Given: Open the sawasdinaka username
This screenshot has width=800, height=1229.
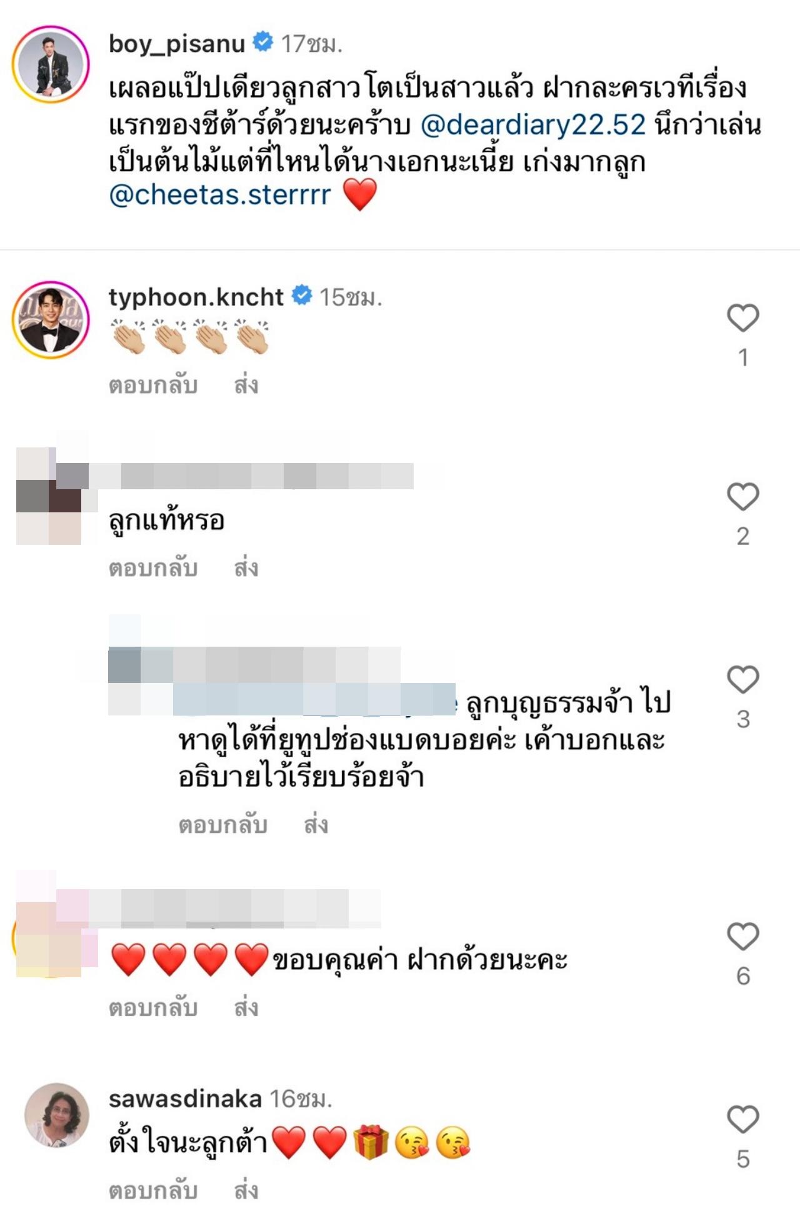Looking at the screenshot, I should [185, 1098].
